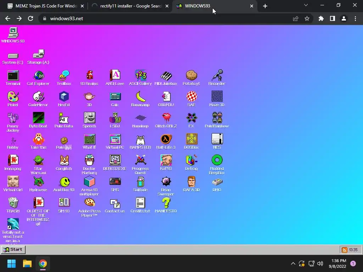
Task: Launch the Calc calculator icon
Action: point(115,99)
